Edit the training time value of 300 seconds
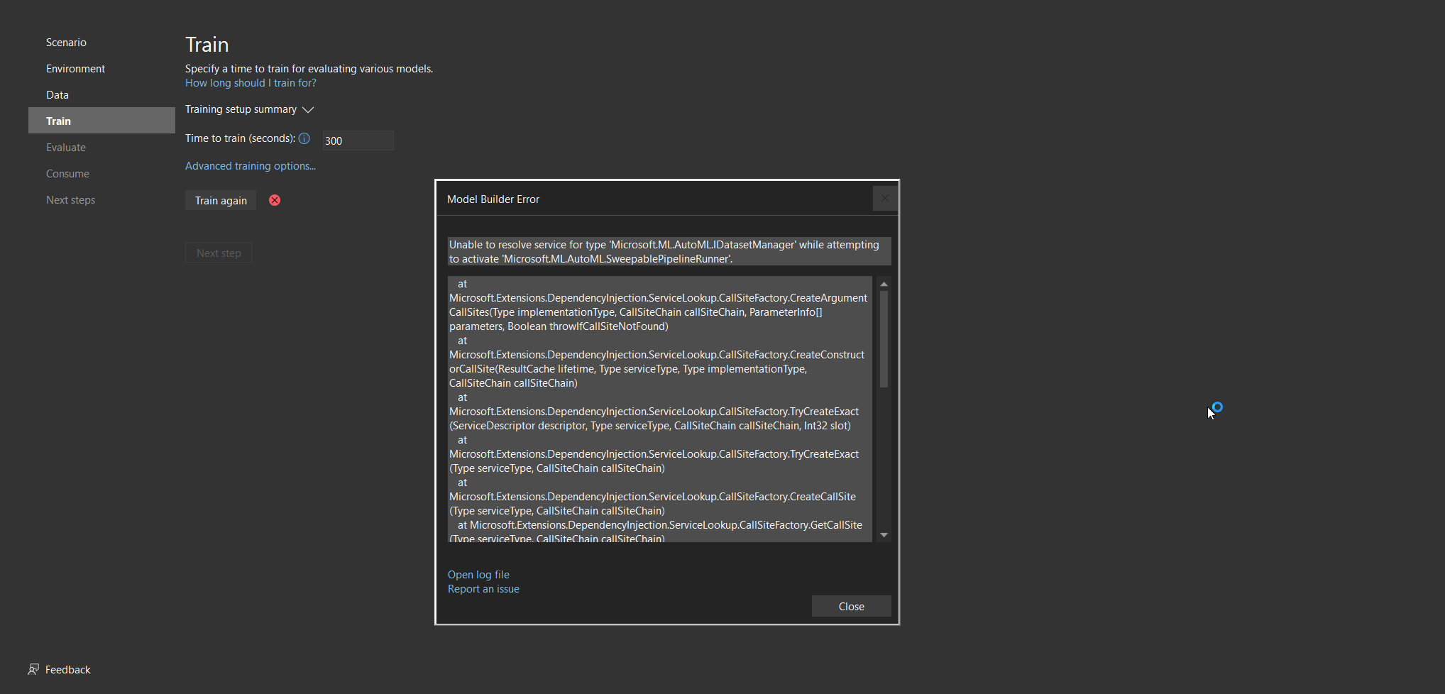This screenshot has width=1445, height=694. [357, 140]
